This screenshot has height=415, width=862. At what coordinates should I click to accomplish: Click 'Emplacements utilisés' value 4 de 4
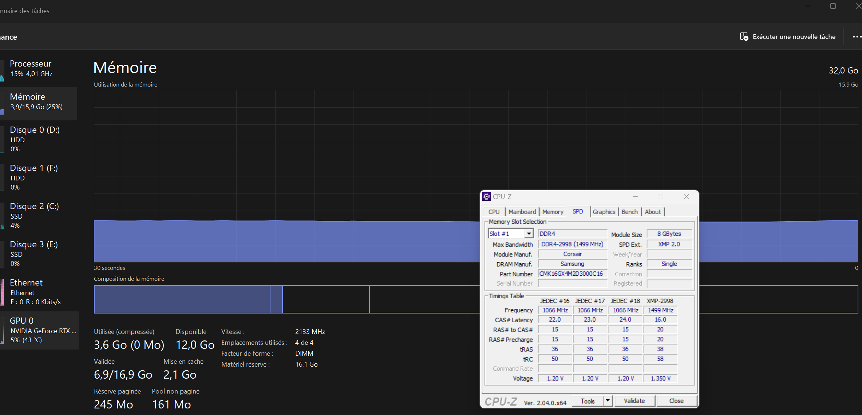[304, 342]
